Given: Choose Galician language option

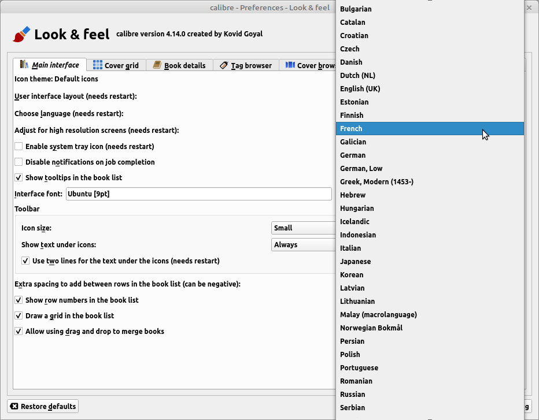Looking at the screenshot, I should [x=430, y=142].
